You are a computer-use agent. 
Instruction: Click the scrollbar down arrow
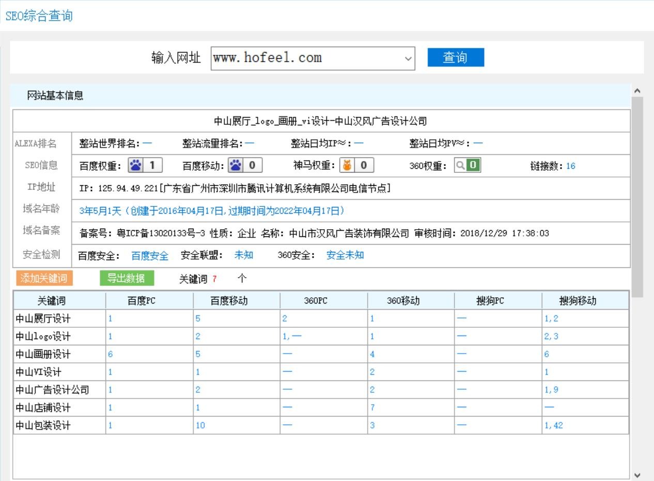637,475
